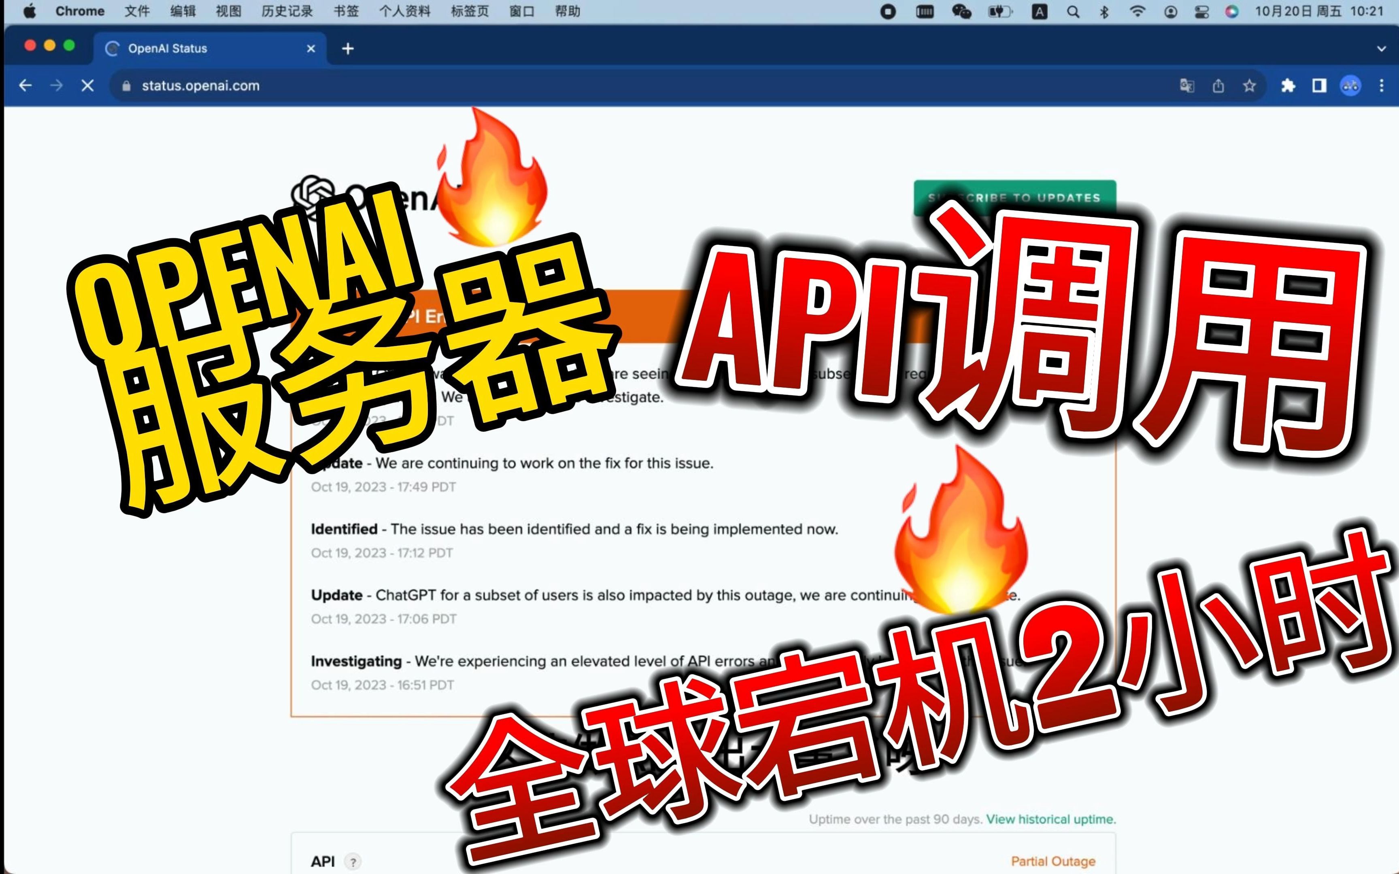Screen dimensions: 1399x874
Task: Bookmark this page with star icon
Action: [1249, 85]
